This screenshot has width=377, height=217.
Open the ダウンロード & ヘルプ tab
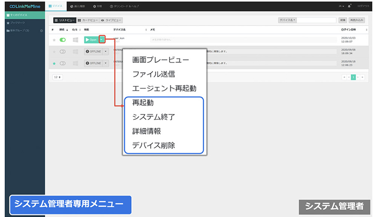coord(124,6)
